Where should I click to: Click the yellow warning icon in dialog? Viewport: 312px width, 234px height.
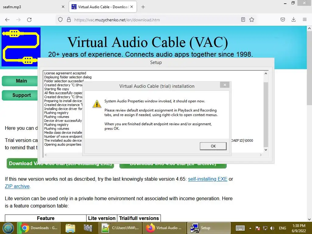coord(97,104)
